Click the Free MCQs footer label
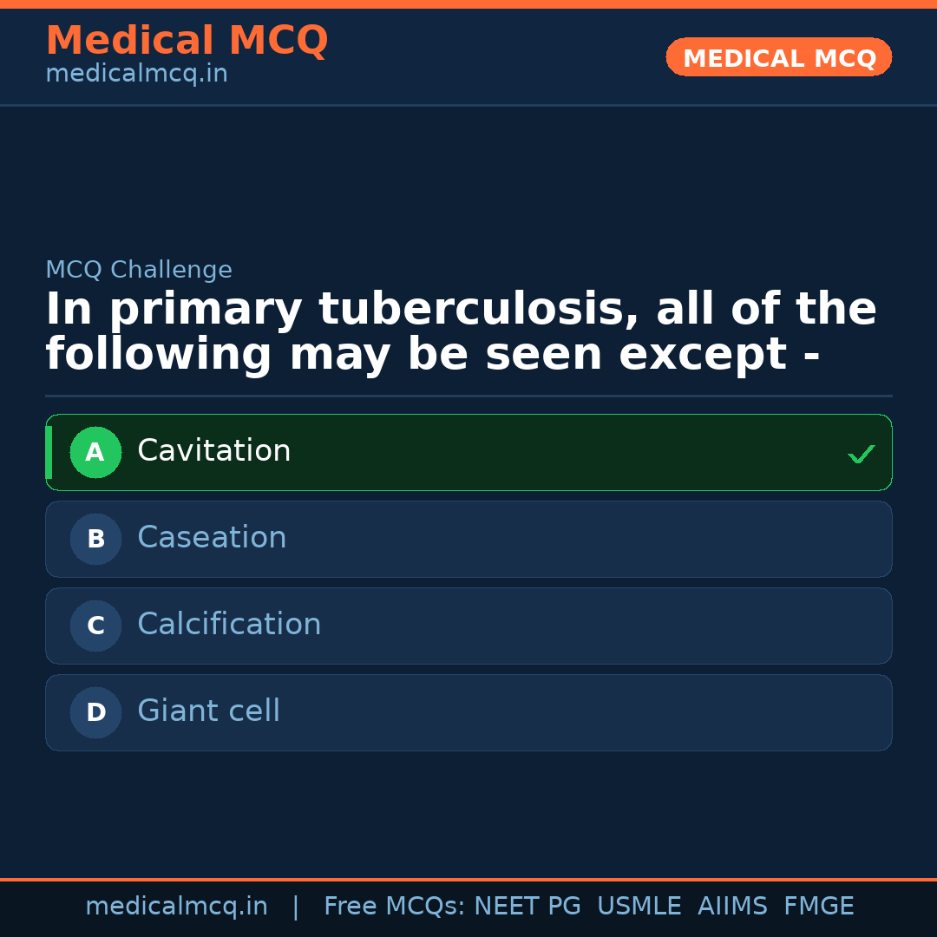Image resolution: width=937 pixels, height=937 pixels. 394,907
